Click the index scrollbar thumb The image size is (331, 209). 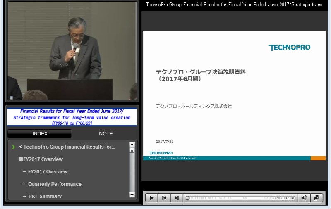point(132,150)
